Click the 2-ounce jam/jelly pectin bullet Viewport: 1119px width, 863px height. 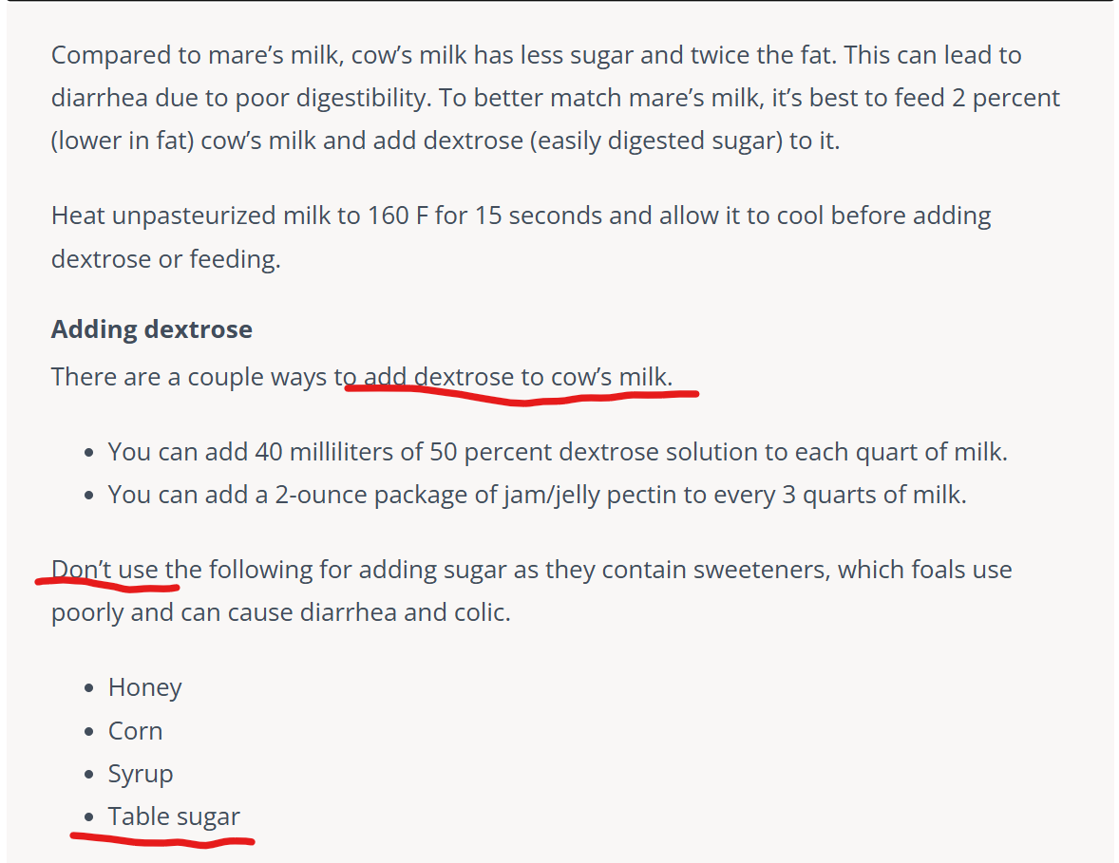(x=537, y=495)
